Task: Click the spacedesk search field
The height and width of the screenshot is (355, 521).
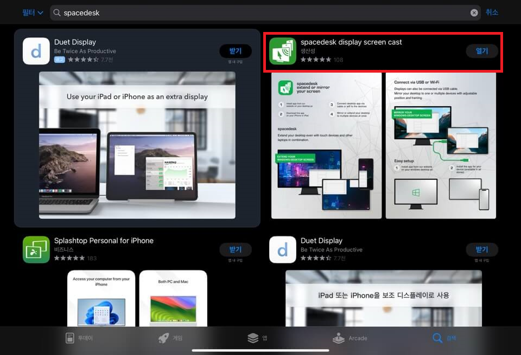Action: pos(265,12)
